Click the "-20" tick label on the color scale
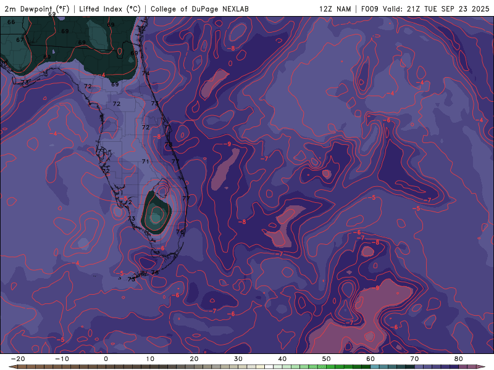This screenshot has height=370, width=494. coord(18,359)
